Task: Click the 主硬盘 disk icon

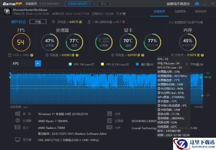Action: 109,121
